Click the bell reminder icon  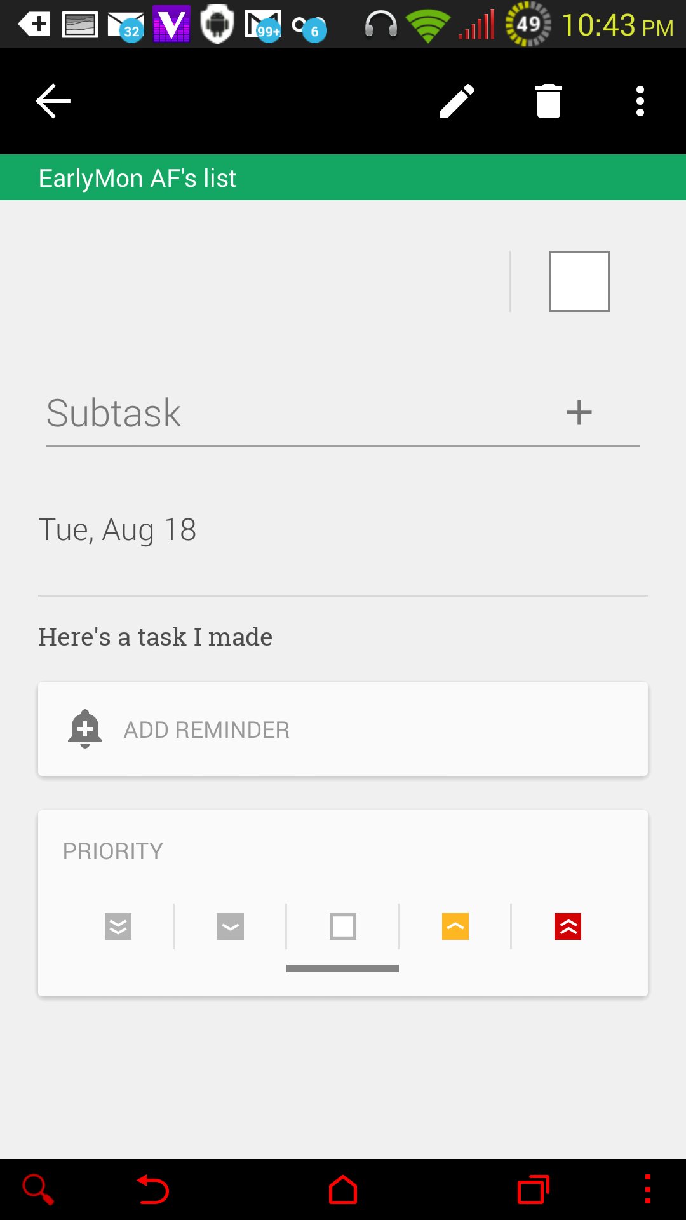click(x=85, y=729)
